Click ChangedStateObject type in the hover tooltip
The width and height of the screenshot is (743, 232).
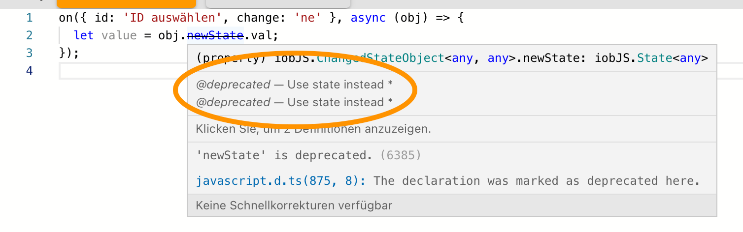coord(380,58)
